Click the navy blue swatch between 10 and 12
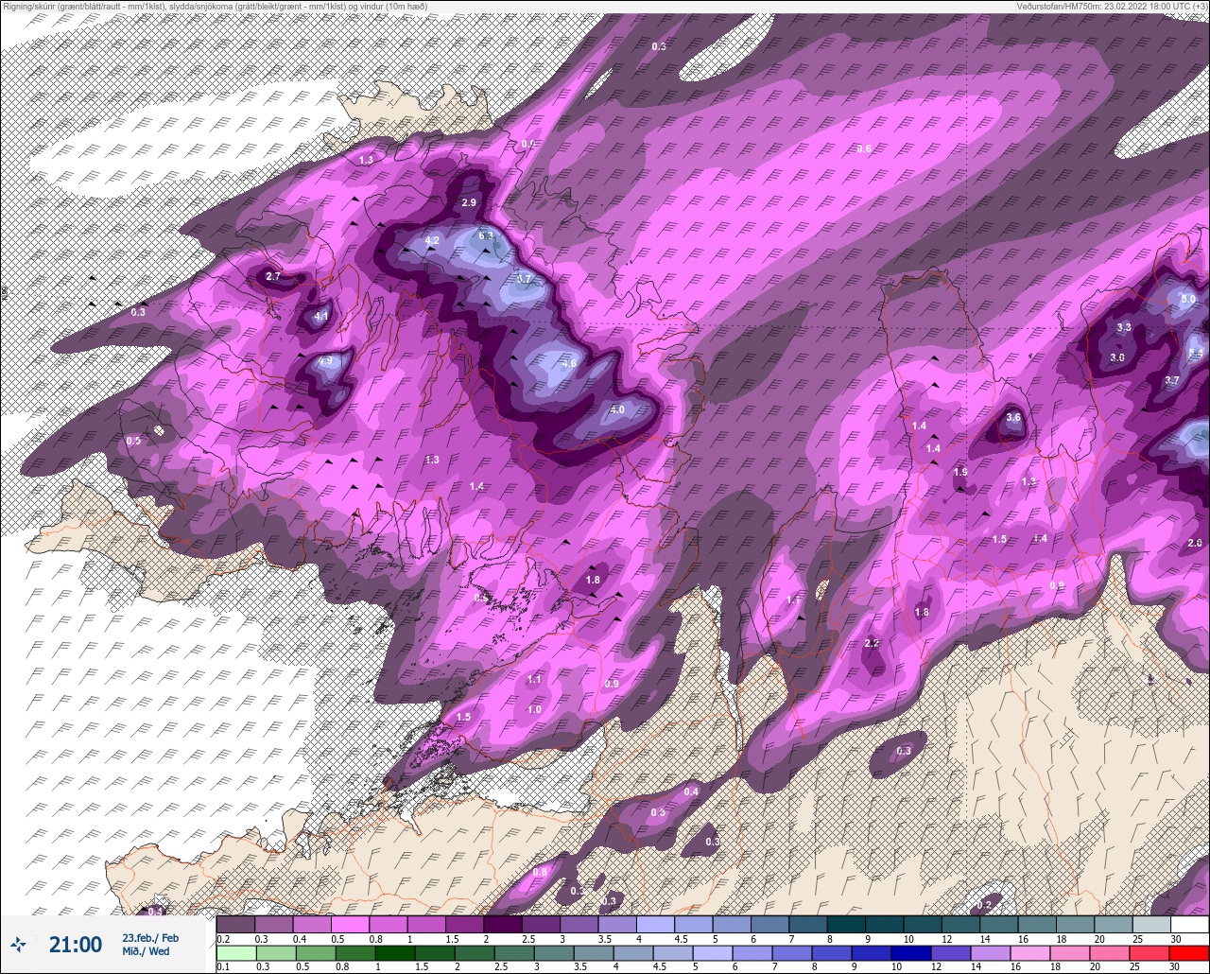 [x=910, y=953]
